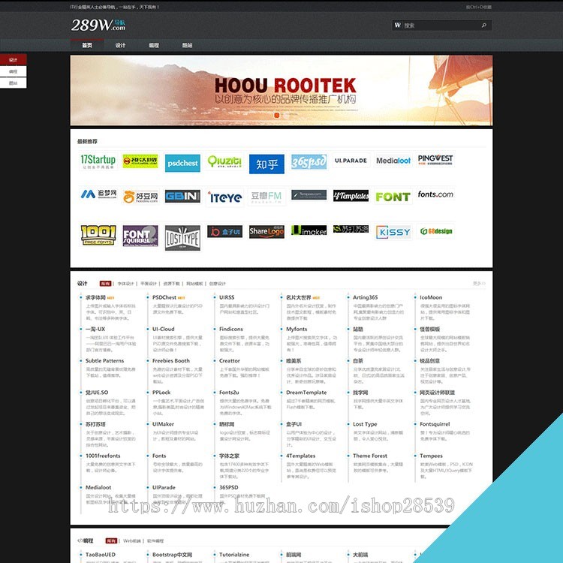This screenshot has height=563, width=563.
Task: Open the UI.PARADE logo
Action: click(x=351, y=161)
